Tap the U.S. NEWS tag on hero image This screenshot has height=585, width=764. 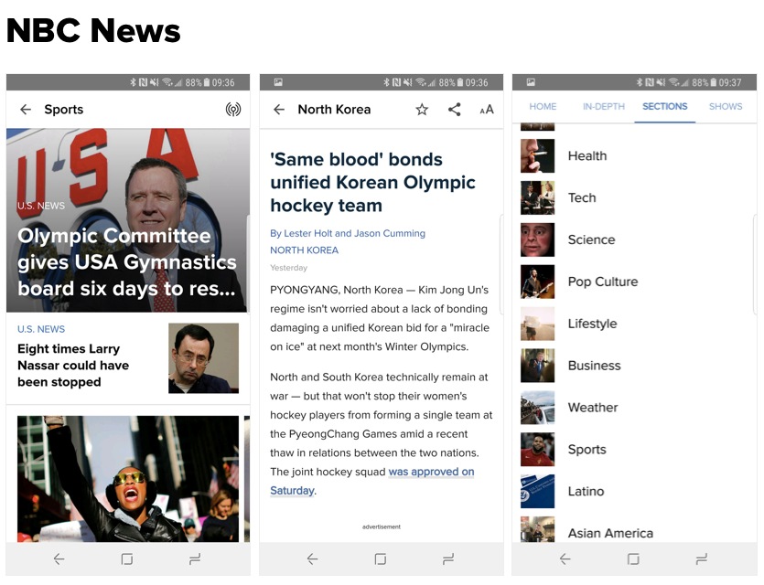(x=41, y=206)
